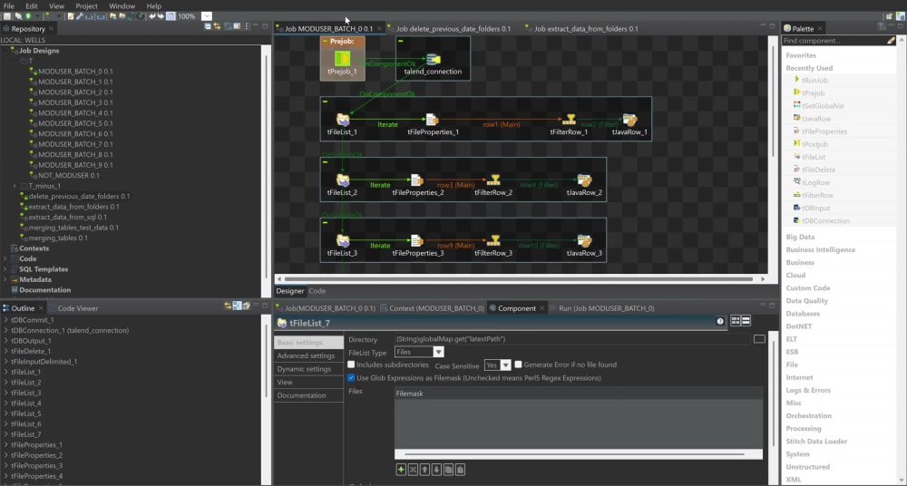Enable Includes subdirectories checkbox

click(351, 364)
